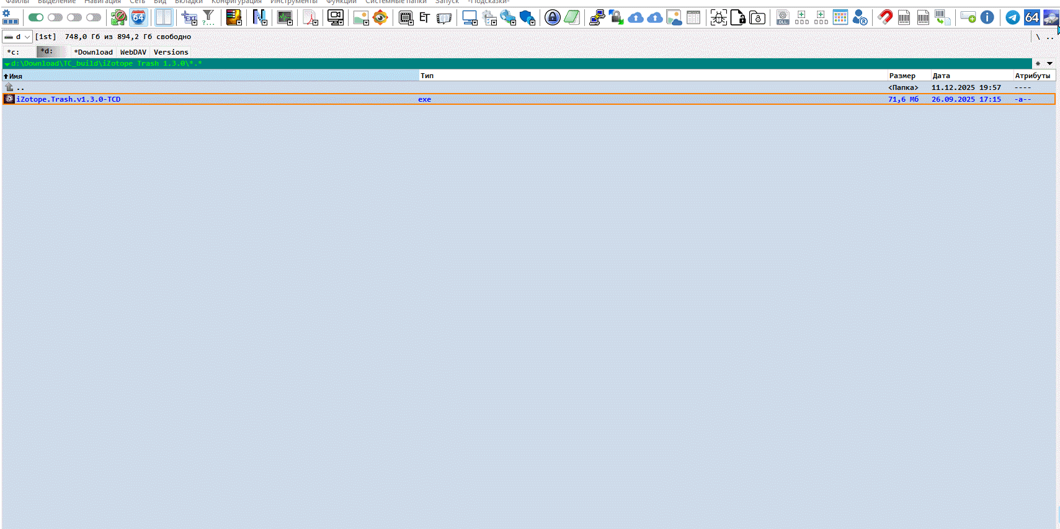Open the Telegram paper plane icon

(1013, 17)
